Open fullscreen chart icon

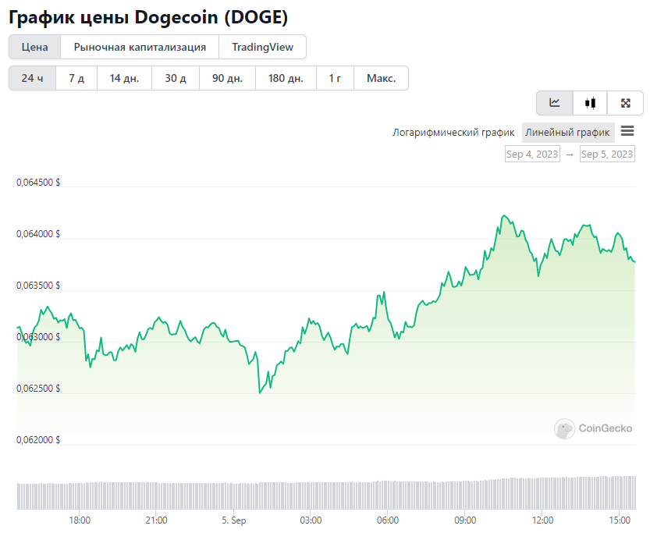tap(625, 103)
